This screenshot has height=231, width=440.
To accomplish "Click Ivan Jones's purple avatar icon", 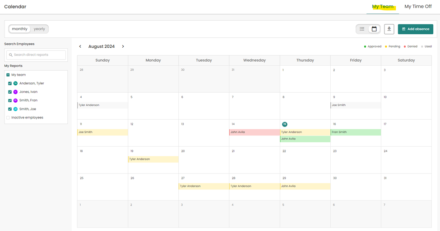I will coord(15,92).
